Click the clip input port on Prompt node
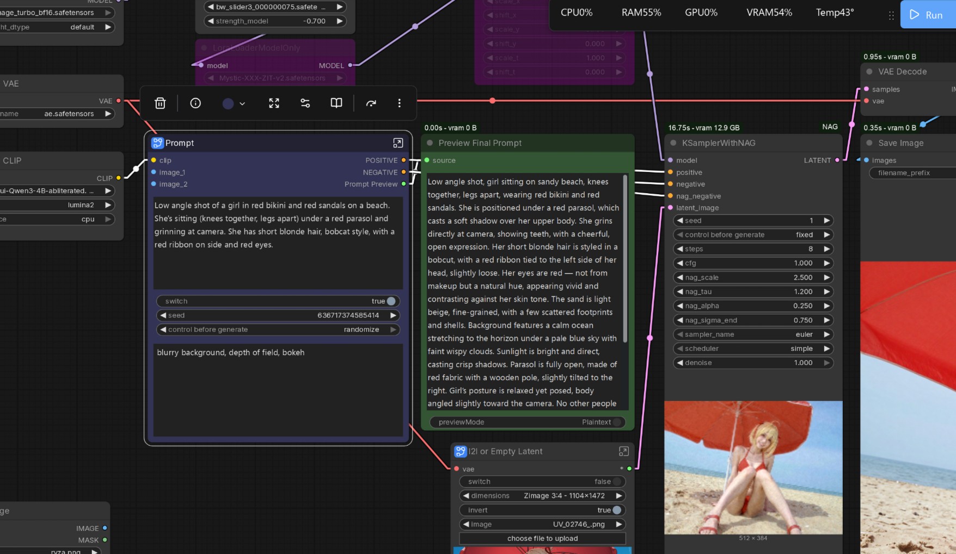 pyautogui.click(x=154, y=160)
